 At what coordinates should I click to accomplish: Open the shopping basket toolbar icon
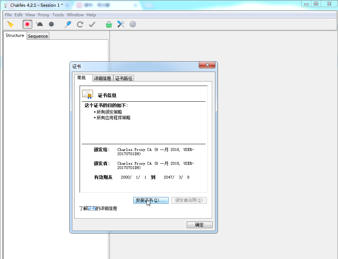pos(109,24)
